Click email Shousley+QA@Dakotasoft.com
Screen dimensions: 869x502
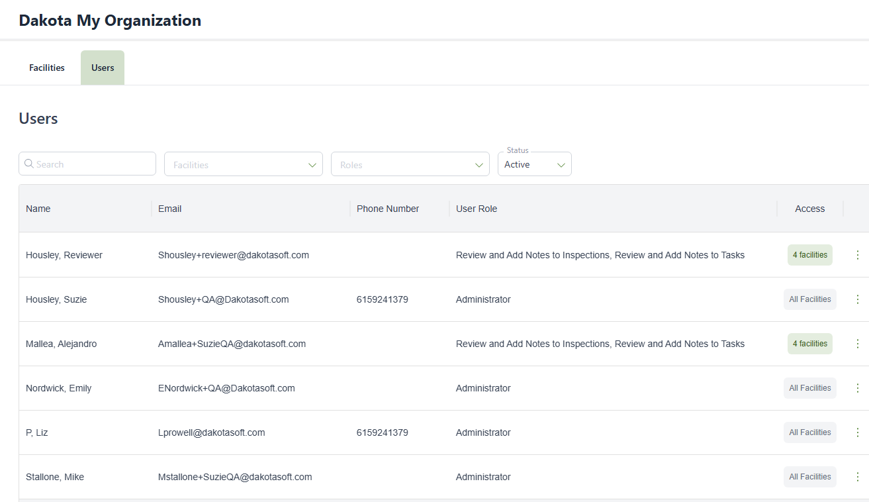point(224,299)
